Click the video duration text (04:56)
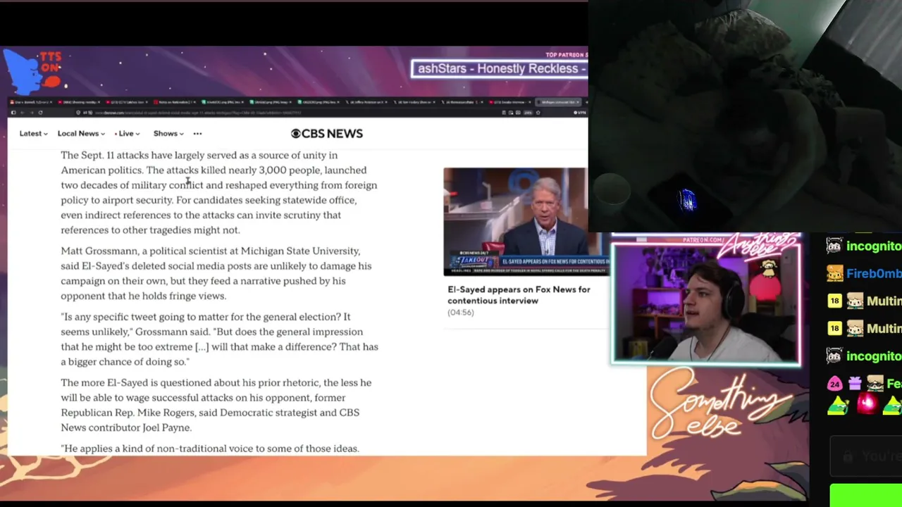 pos(461,313)
